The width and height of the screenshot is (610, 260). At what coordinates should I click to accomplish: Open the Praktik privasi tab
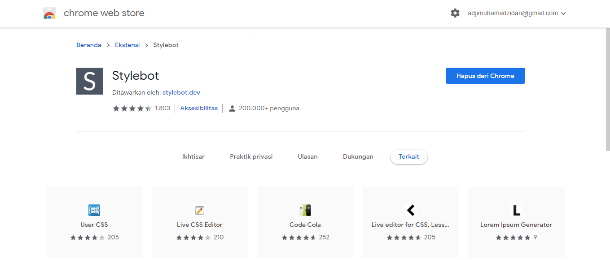(251, 156)
